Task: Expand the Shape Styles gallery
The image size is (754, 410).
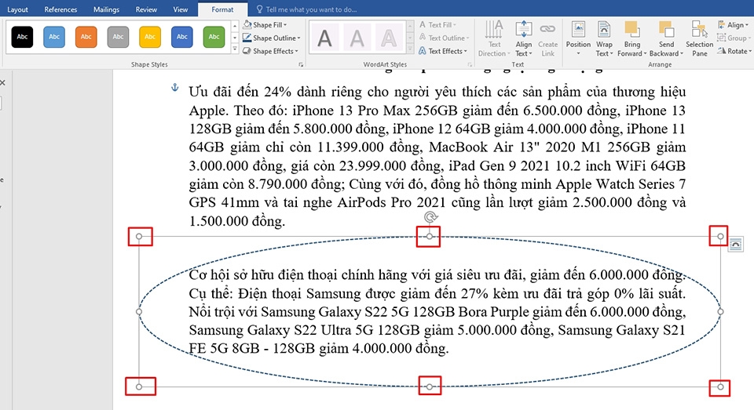Action: click(x=235, y=49)
